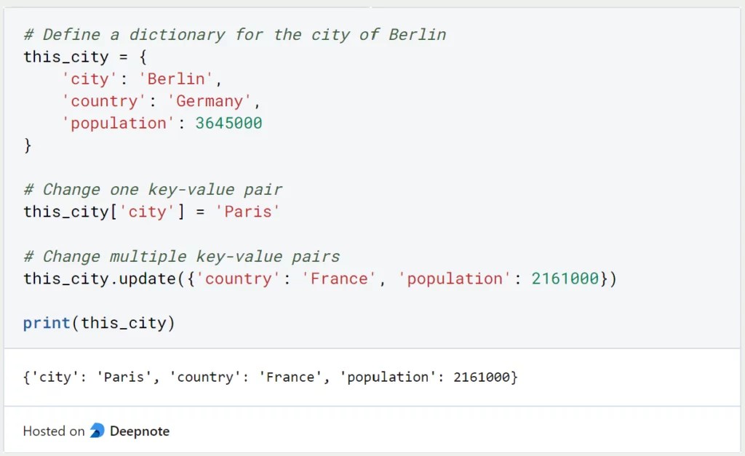The image size is (745, 456).
Task: Select the output result line
Action: [269, 377]
